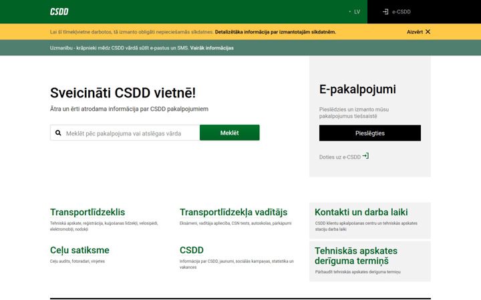Screen dimensions: 481x300
Task: Click text 'Ātra un ērti atrodama informācija'
Action: click(129, 109)
